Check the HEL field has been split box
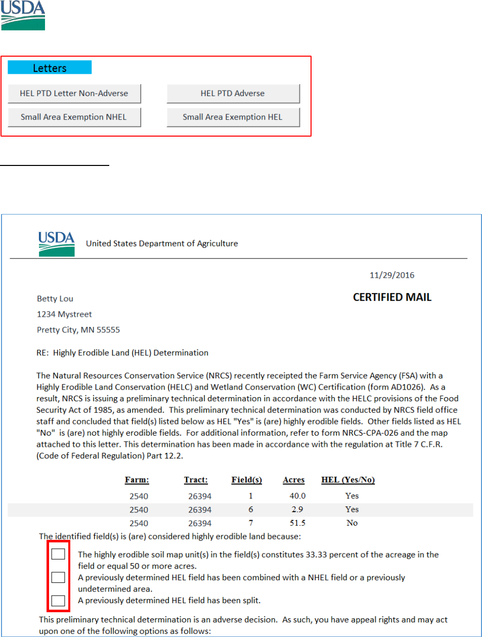Viewport: 482px width, 637px height. [58, 601]
